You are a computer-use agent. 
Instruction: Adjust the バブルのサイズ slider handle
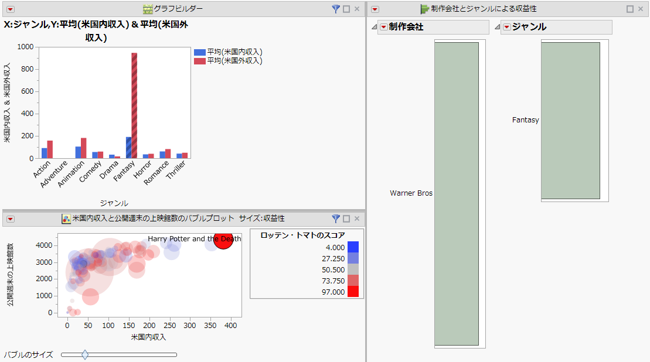click(x=85, y=354)
